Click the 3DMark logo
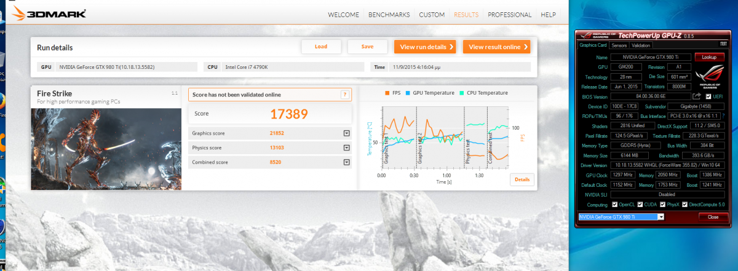 (x=47, y=13)
